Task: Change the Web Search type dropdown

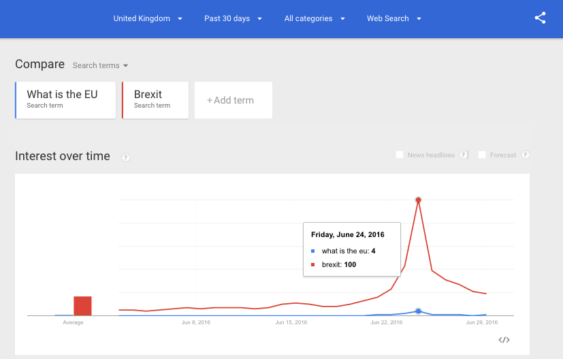Action: pyautogui.click(x=394, y=18)
